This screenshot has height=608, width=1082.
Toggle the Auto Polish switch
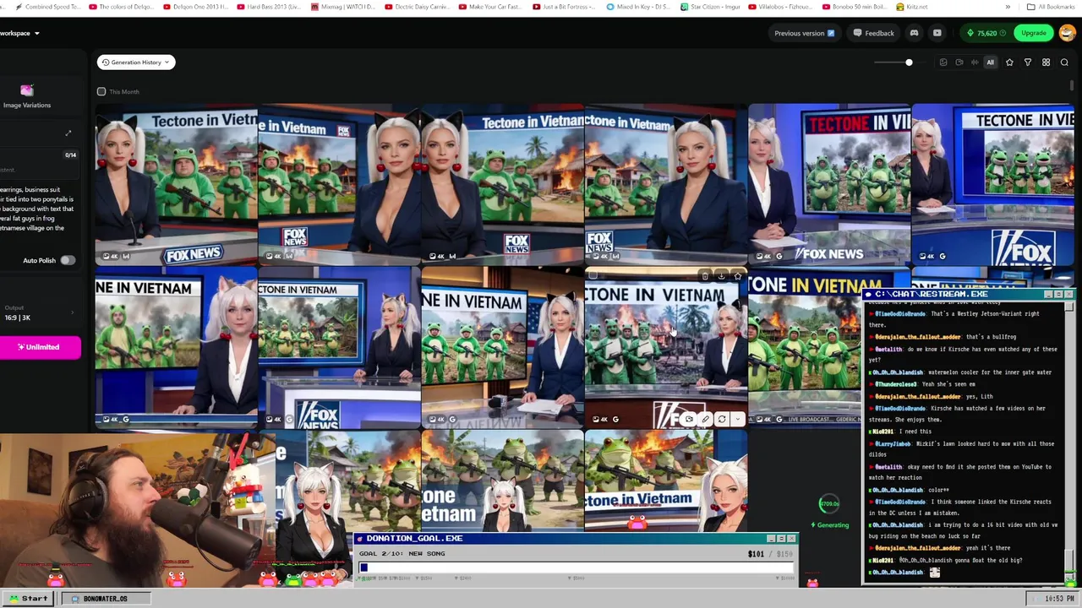coord(68,260)
